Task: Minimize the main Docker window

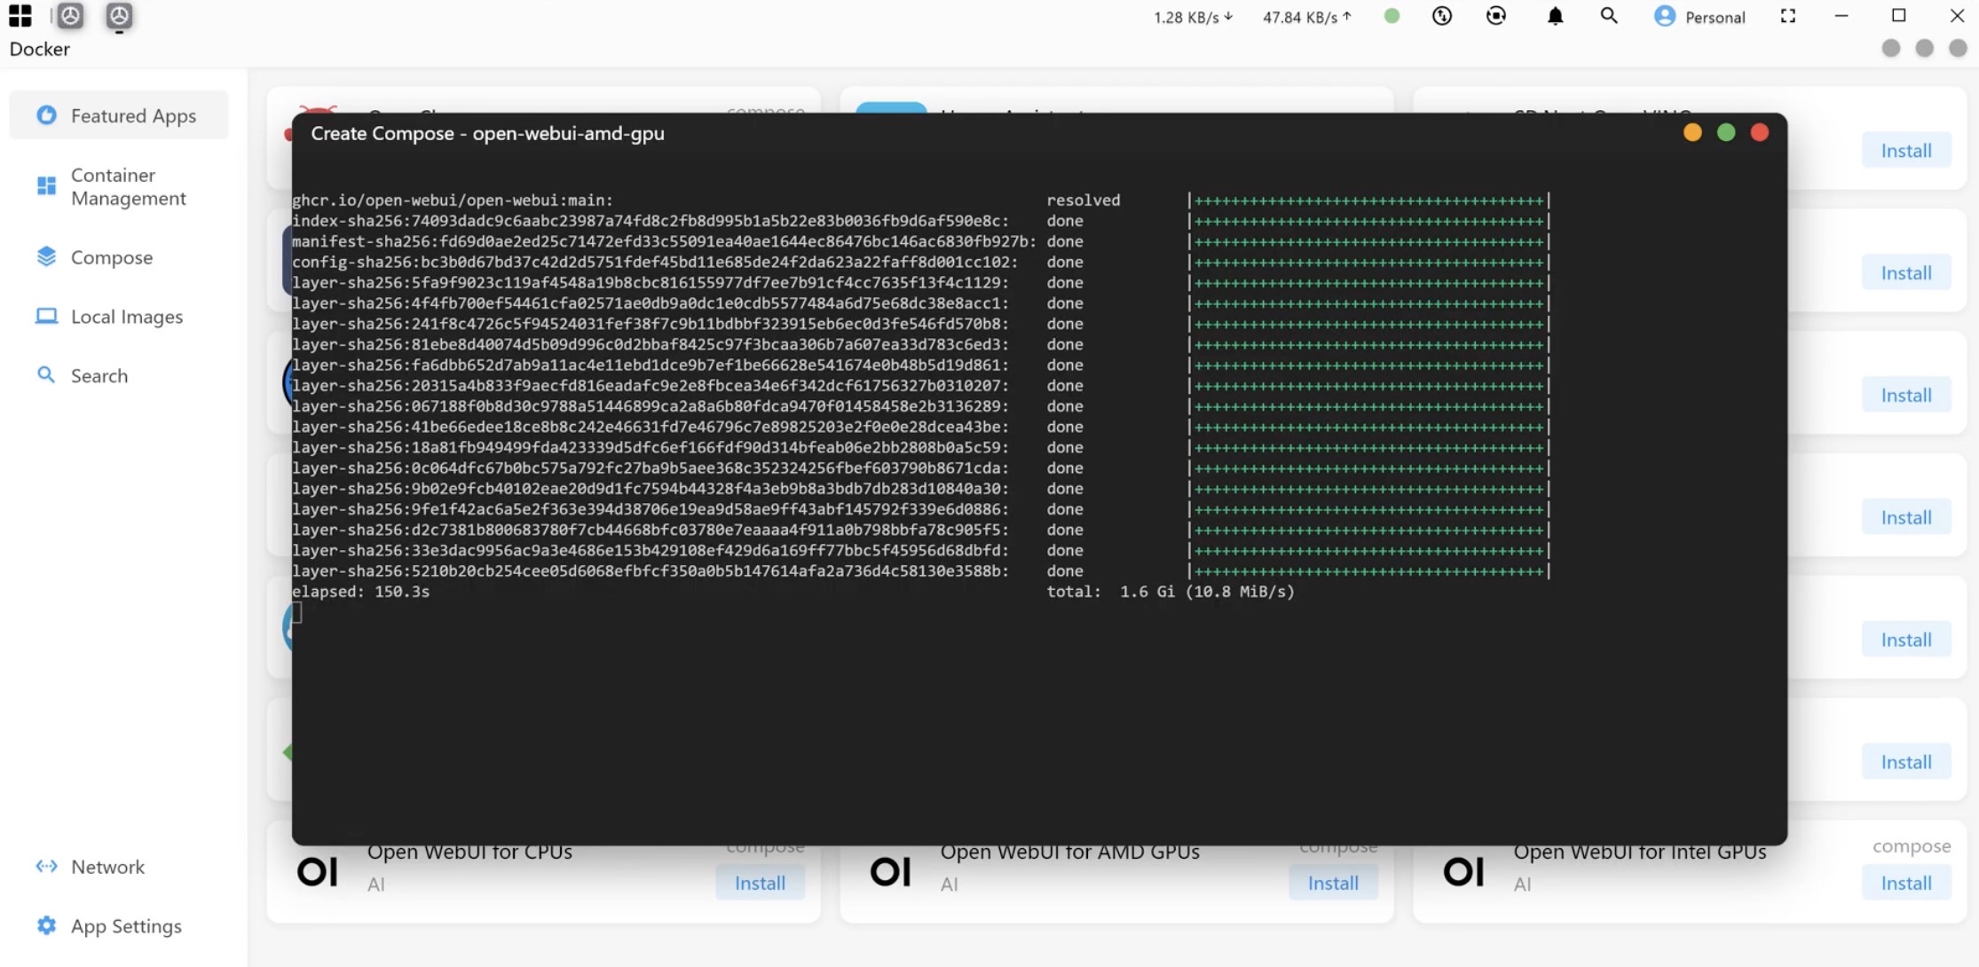Action: point(1841,16)
